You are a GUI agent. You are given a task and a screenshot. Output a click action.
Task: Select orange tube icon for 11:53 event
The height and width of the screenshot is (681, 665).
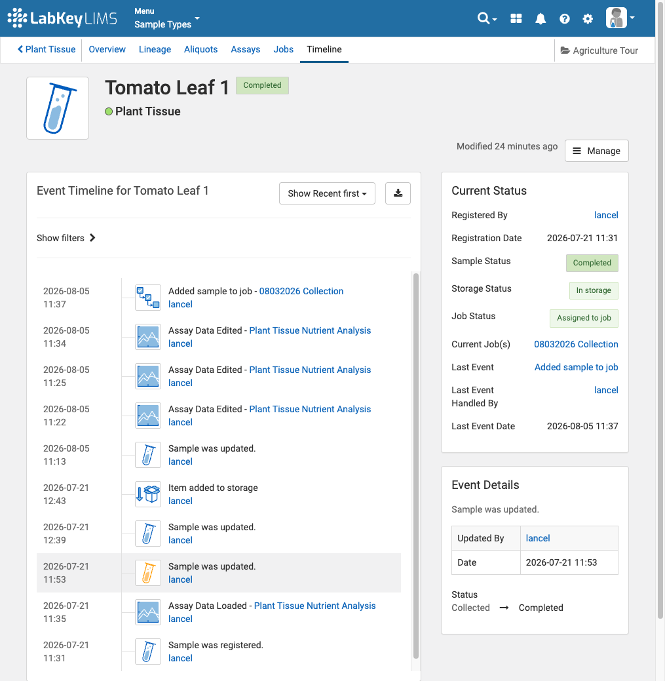tap(148, 573)
